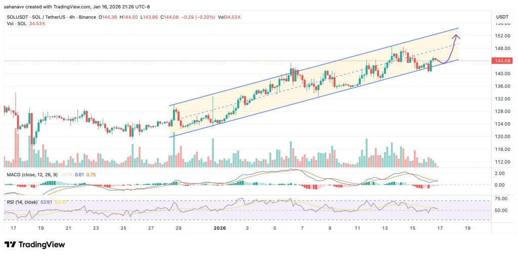This screenshot has width=518, height=256.
Task: Open the USDT currency label on price axis
Action: click(x=501, y=17)
